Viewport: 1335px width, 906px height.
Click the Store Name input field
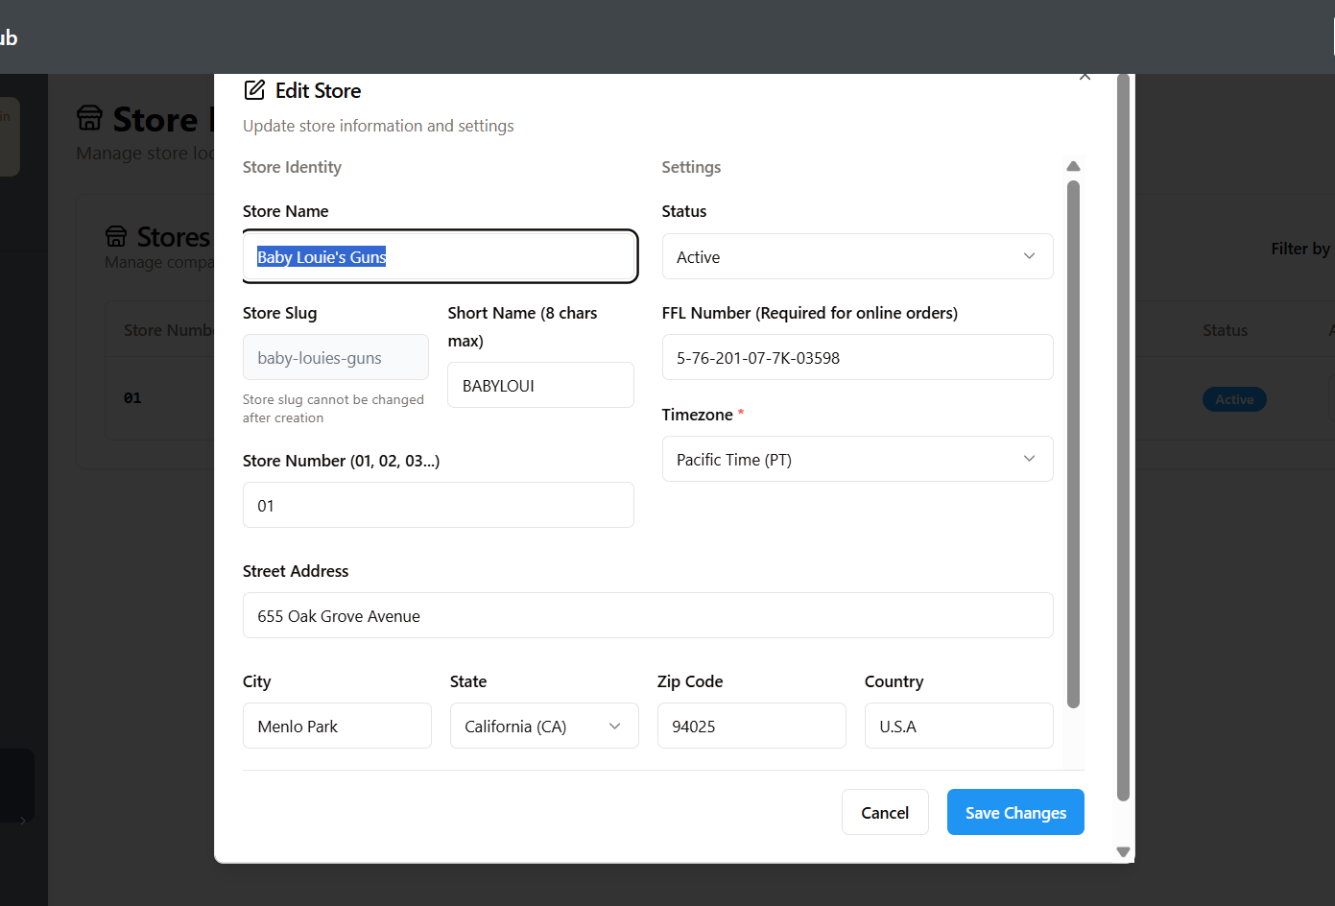440,256
